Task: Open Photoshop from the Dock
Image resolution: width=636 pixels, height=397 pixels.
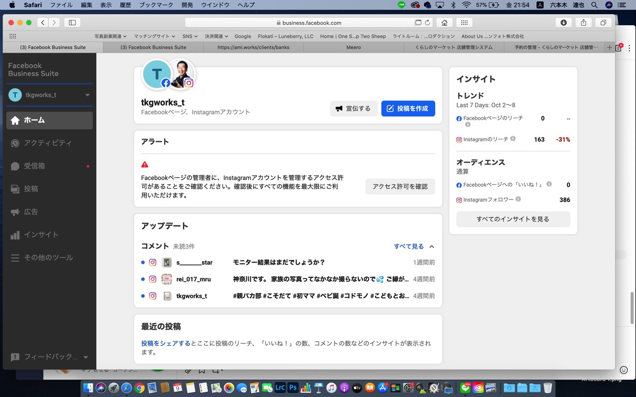Action: 293,388
